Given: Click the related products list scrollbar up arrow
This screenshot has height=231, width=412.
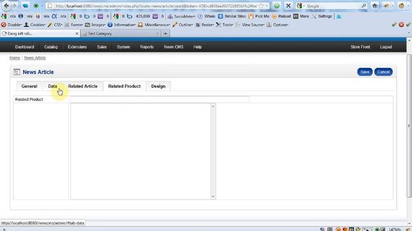Looking at the screenshot, I should [x=213, y=106].
